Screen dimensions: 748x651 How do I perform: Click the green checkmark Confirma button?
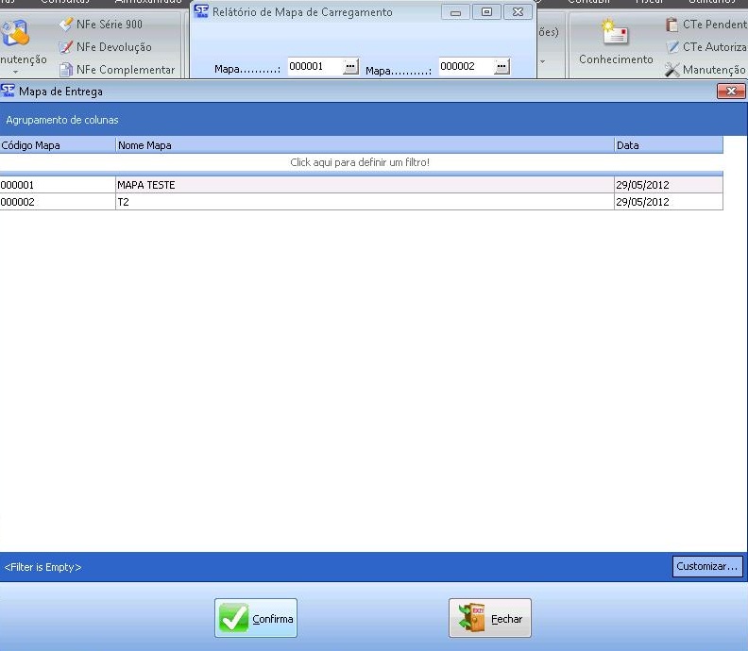click(256, 619)
